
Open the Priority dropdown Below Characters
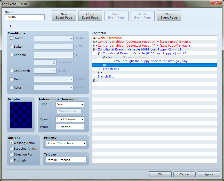[x=66, y=143]
